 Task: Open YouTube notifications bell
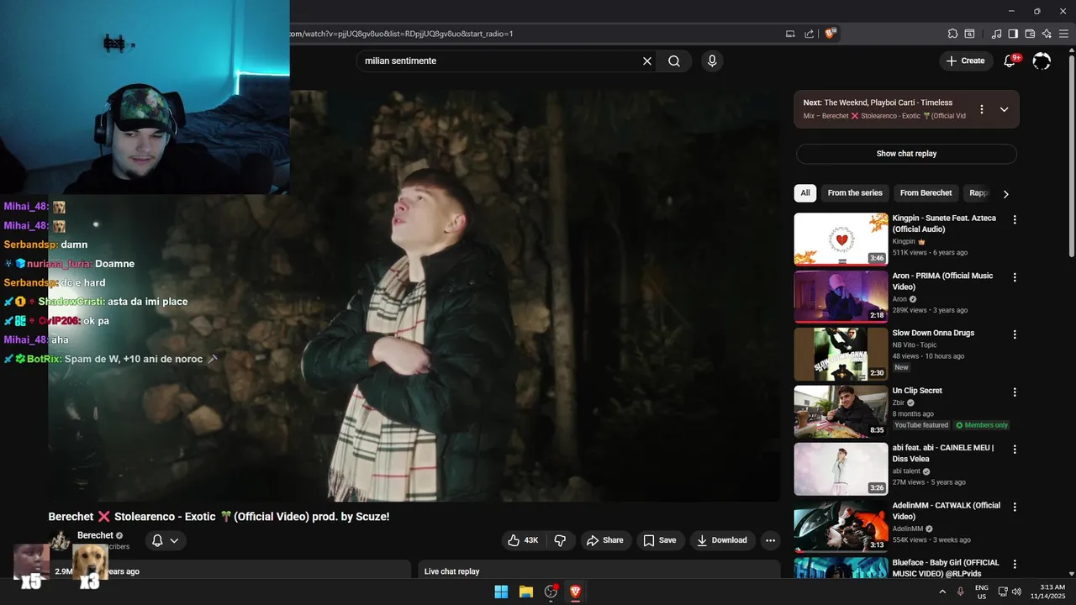(x=1010, y=60)
